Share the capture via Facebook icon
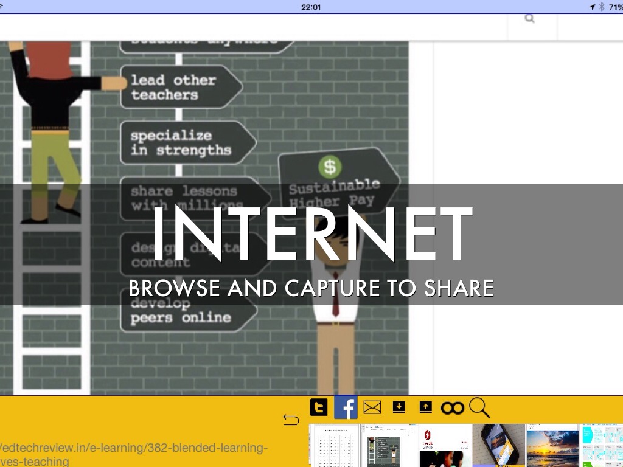Viewport: 623px width, 467px height. (x=346, y=407)
